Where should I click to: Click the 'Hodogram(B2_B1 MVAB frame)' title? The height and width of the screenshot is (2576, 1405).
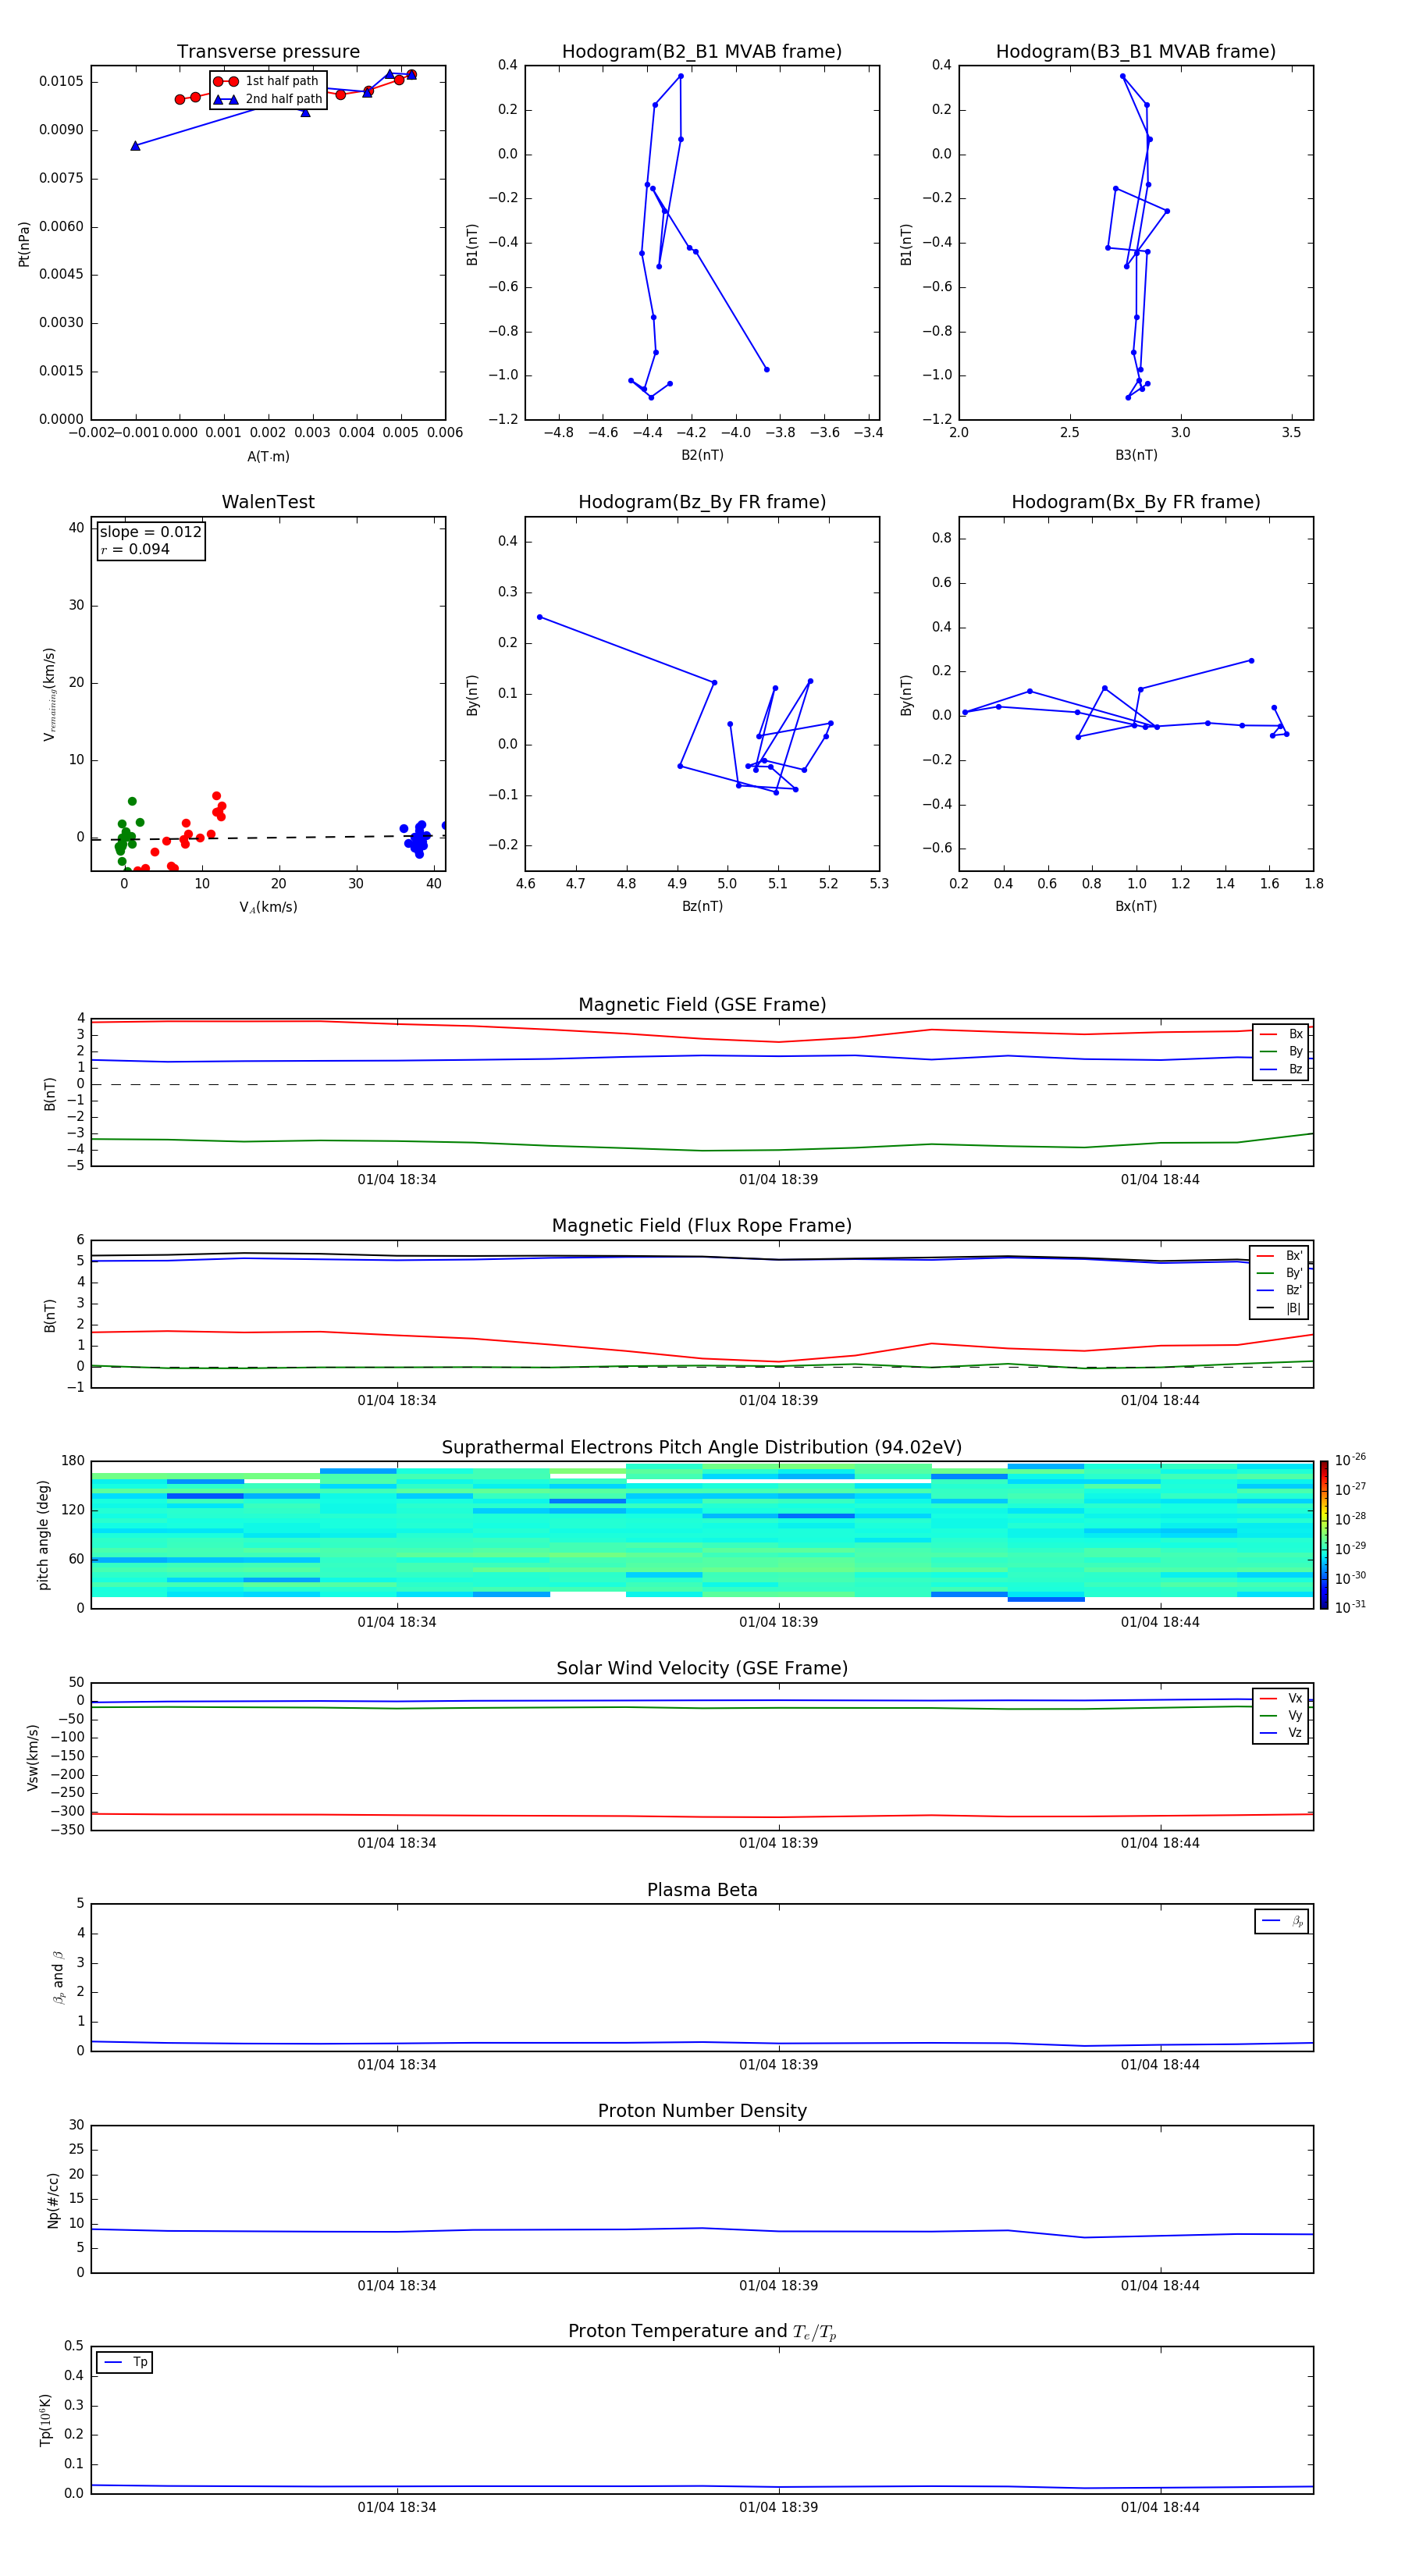[702, 52]
